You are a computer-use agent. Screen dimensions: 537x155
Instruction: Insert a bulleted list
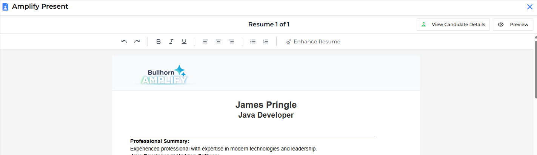(253, 41)
